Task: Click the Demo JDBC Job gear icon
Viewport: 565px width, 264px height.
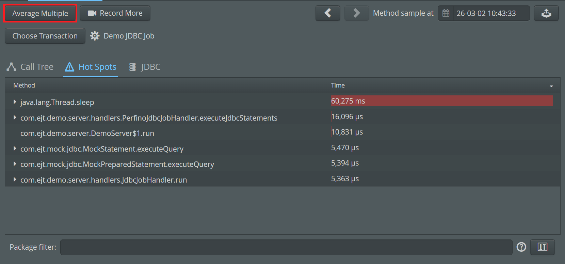Action: point(95,36)
